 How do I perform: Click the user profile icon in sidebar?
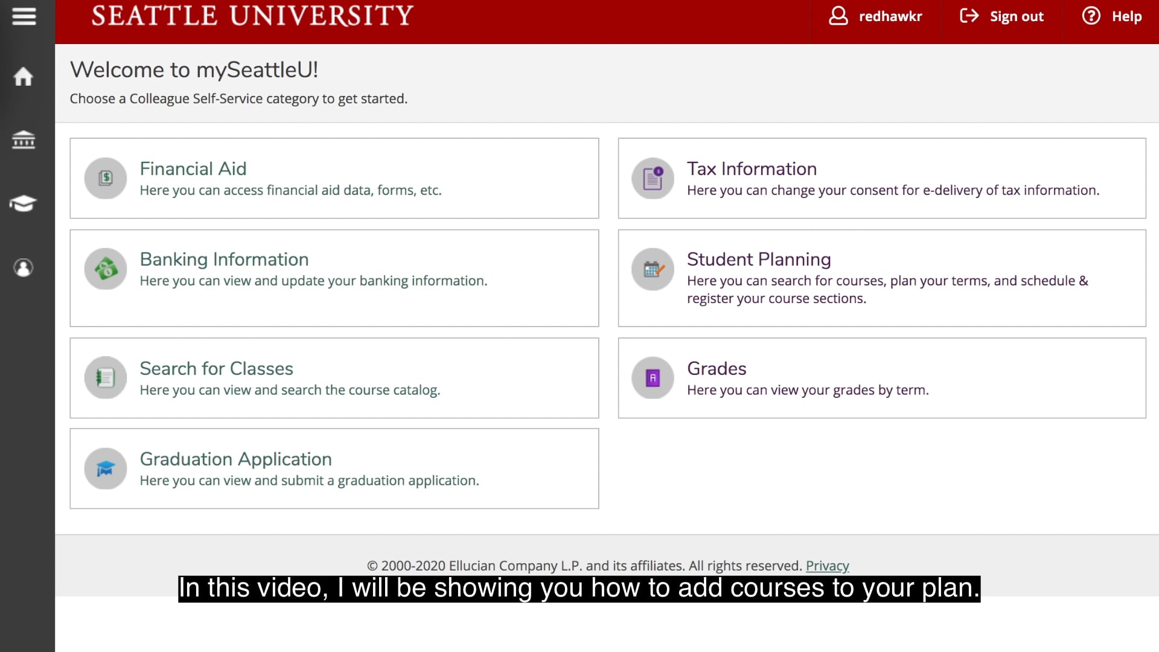(x=24, y=267)
